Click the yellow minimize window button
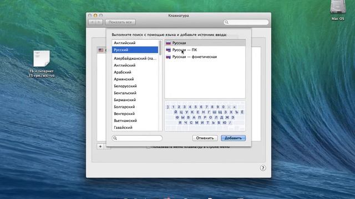355x199 pixels. tap(95, 15)
